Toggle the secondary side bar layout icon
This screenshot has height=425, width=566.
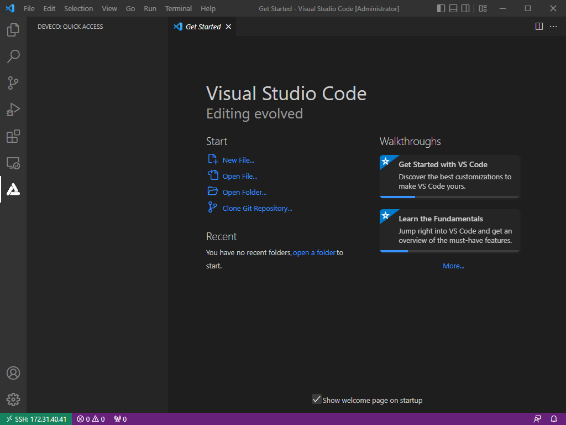tap(465, 8)
